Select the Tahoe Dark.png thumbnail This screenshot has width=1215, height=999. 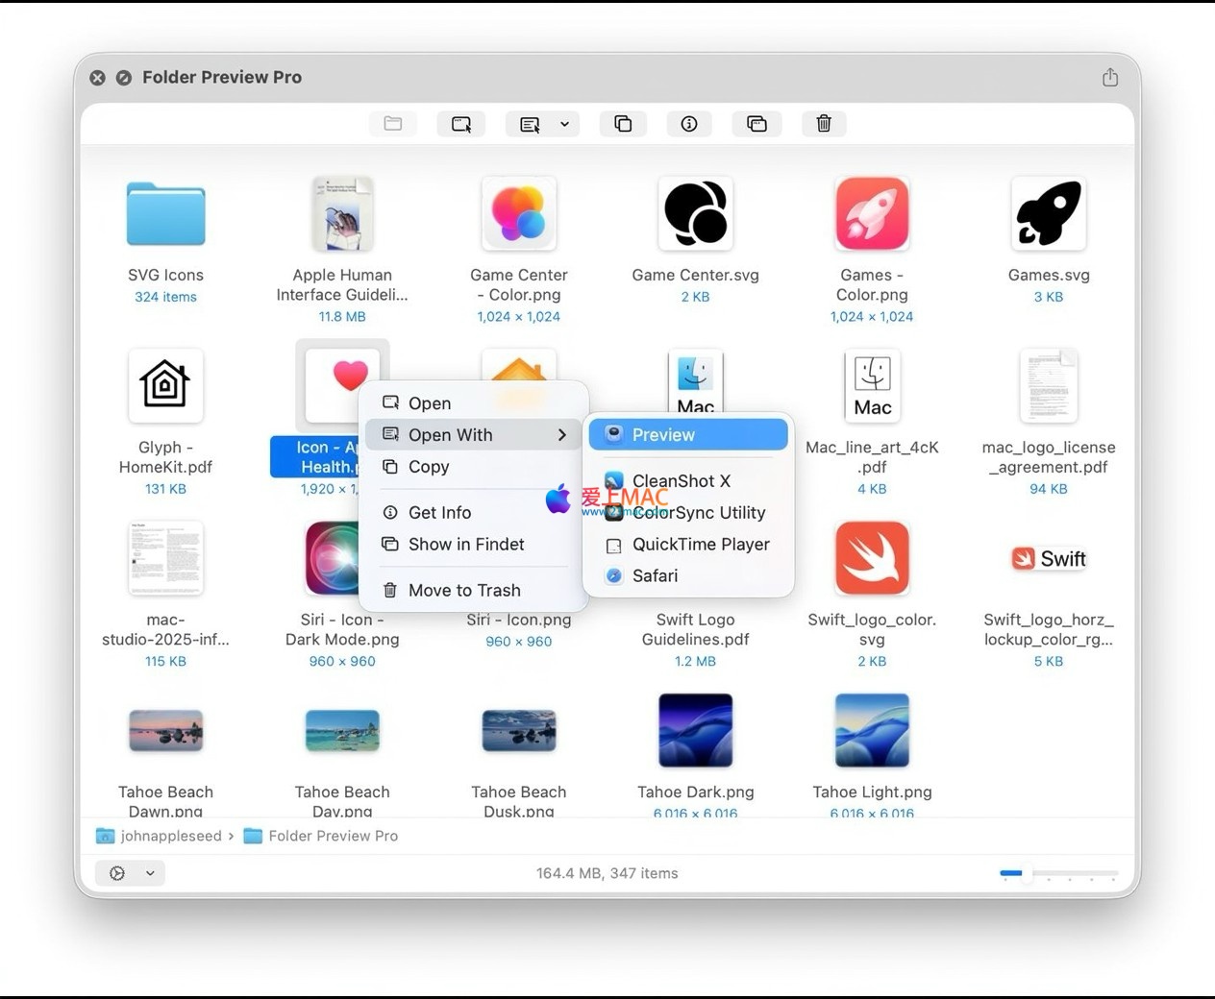[x=695, y=731]
